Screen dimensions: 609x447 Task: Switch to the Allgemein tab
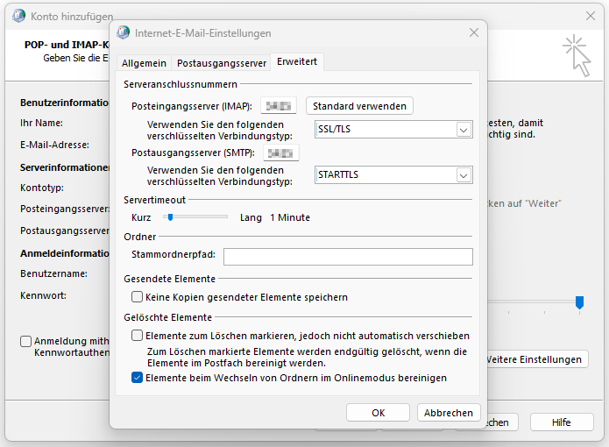144,63
